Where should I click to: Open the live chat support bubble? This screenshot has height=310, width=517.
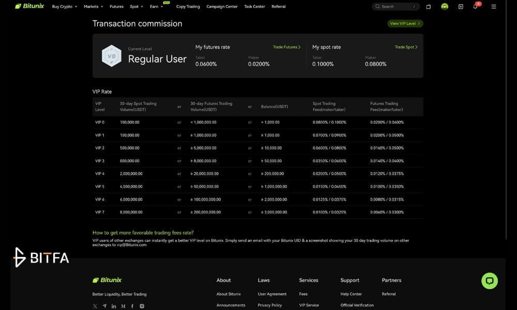coord(489,281)
